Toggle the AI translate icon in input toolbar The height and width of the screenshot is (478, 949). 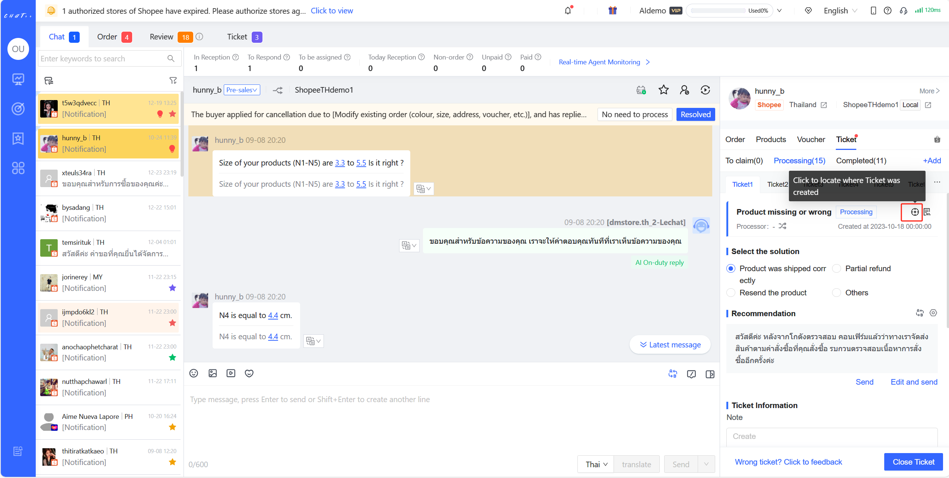click(673, 374)
